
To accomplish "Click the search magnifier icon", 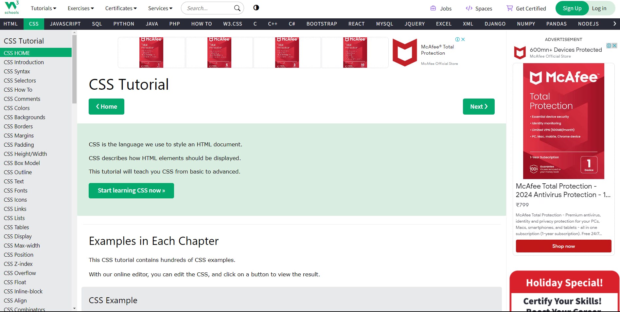I will [237, 8].
